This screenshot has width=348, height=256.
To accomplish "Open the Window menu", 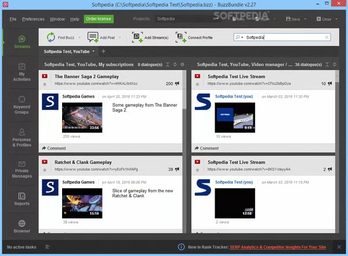I will click(x=57, y=19).
